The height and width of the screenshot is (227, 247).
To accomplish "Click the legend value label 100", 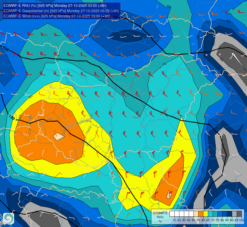I will (x=242, y=220).
